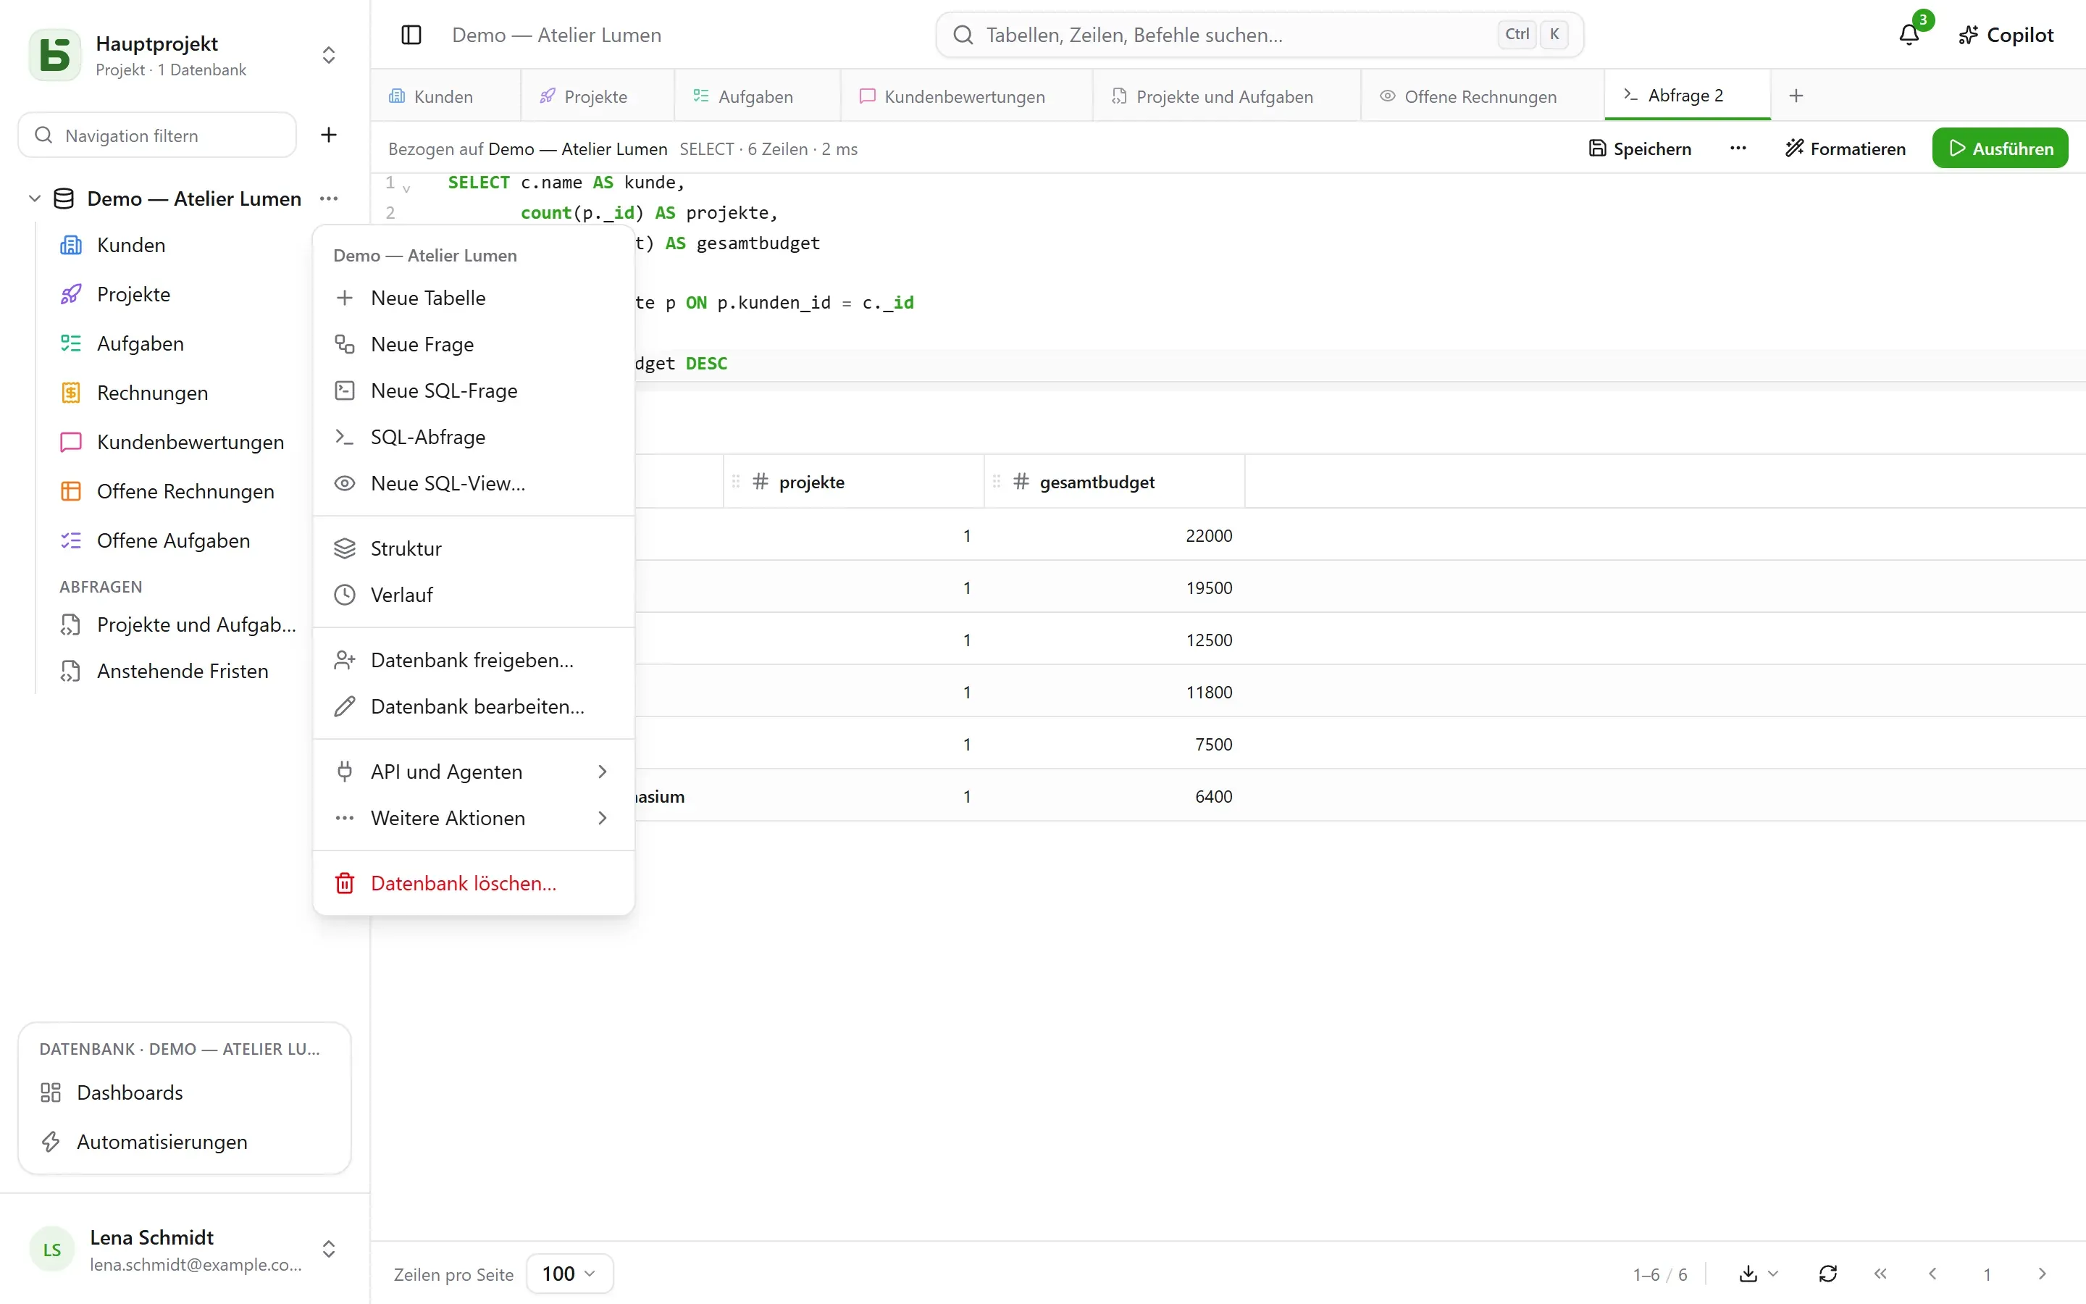Viewport: 2086px width, 1304px height.
Task: Open the rows per page dropdown
Action: click(569, 1274)
